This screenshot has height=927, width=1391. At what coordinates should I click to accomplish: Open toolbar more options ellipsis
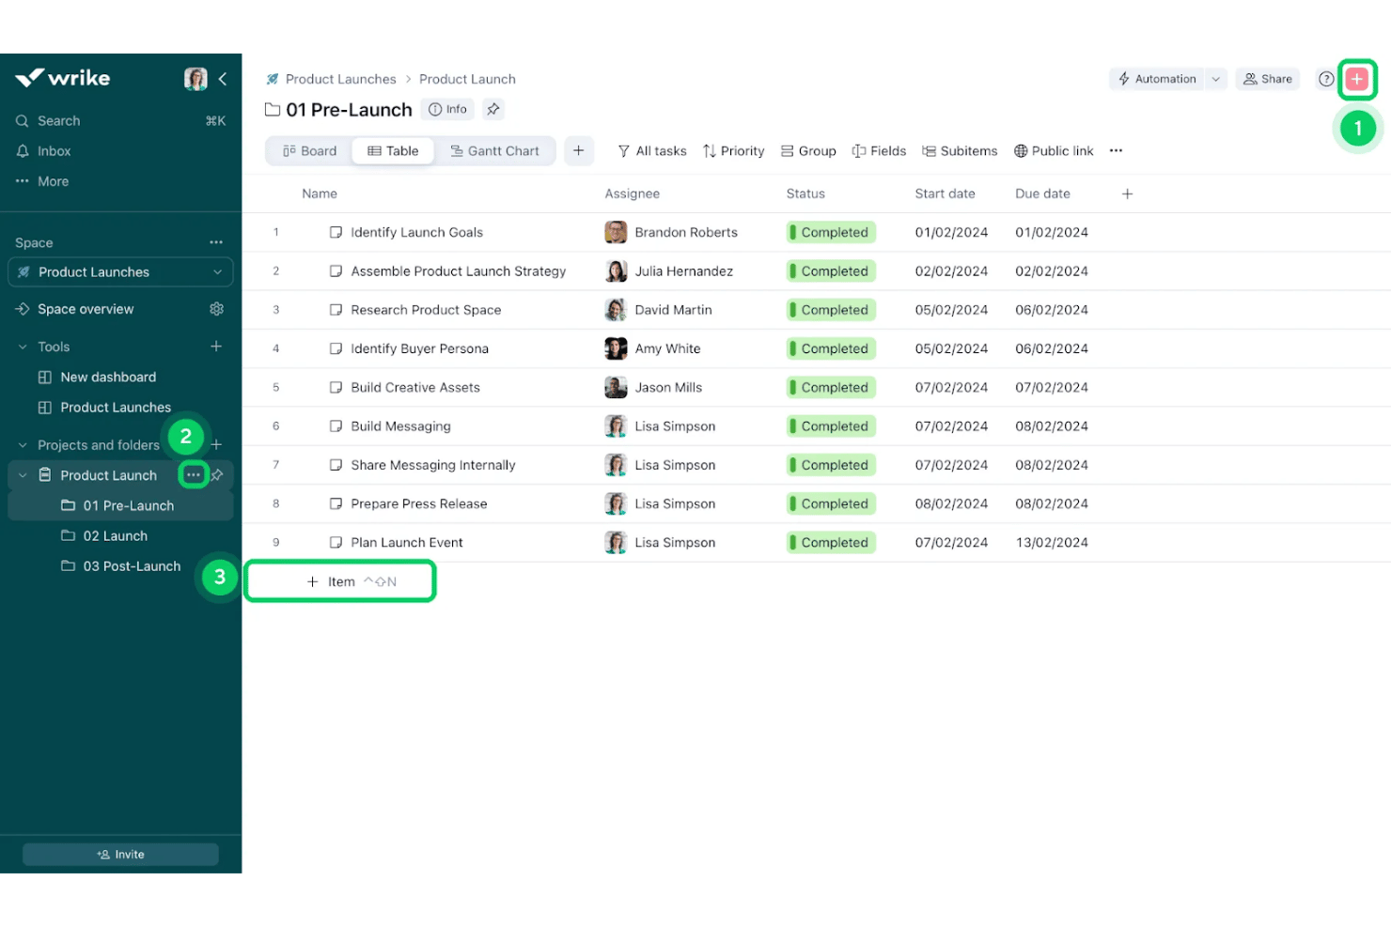tap(1116, 150)
